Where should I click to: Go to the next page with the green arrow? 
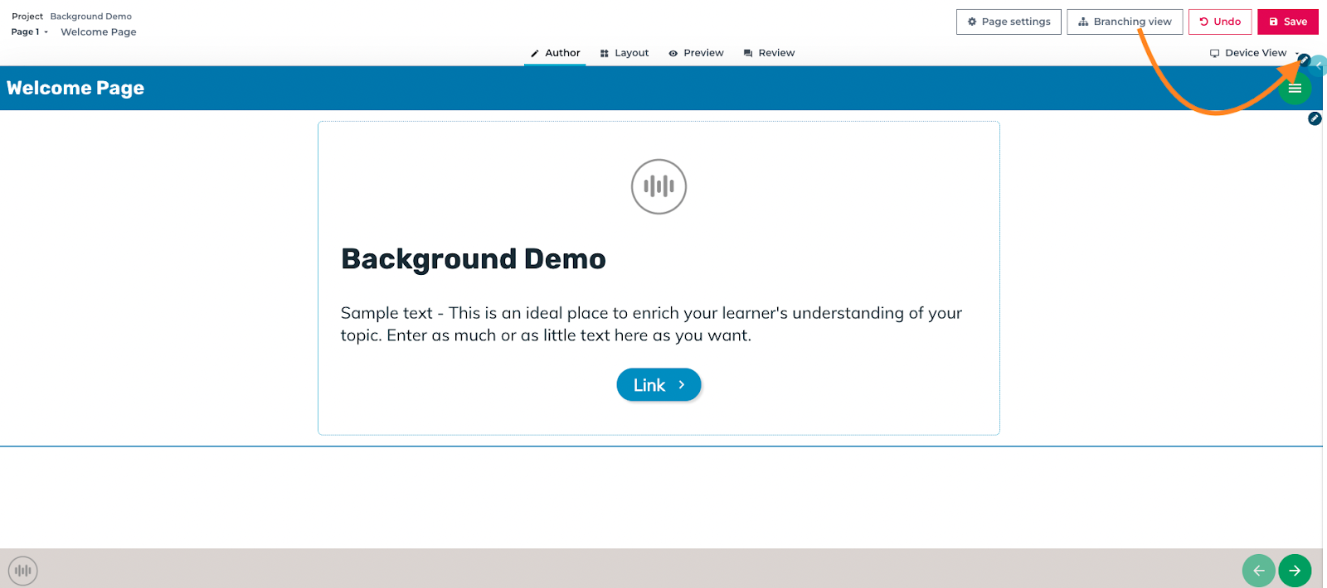(1295, 571)
